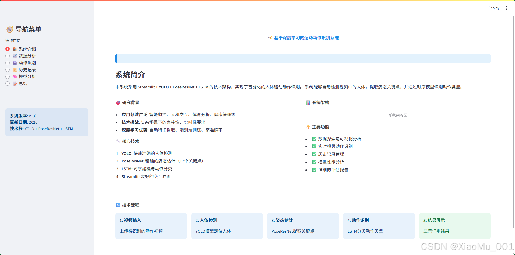Image resolution: width=515 pixels, height=255 pixels.
Task: Click the PoseResNet list item text
Action: click(163, 161)
